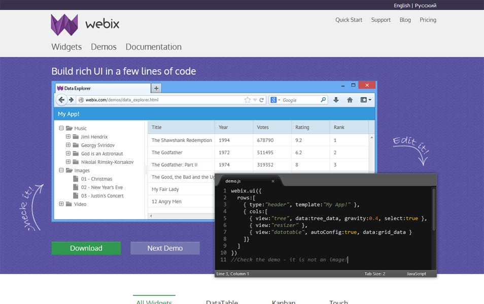Sort by the Rank column header

tap(349, 127)
